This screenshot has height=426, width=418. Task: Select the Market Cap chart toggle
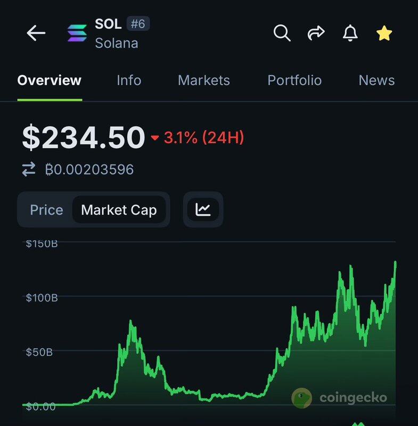(x=119, y=210)
